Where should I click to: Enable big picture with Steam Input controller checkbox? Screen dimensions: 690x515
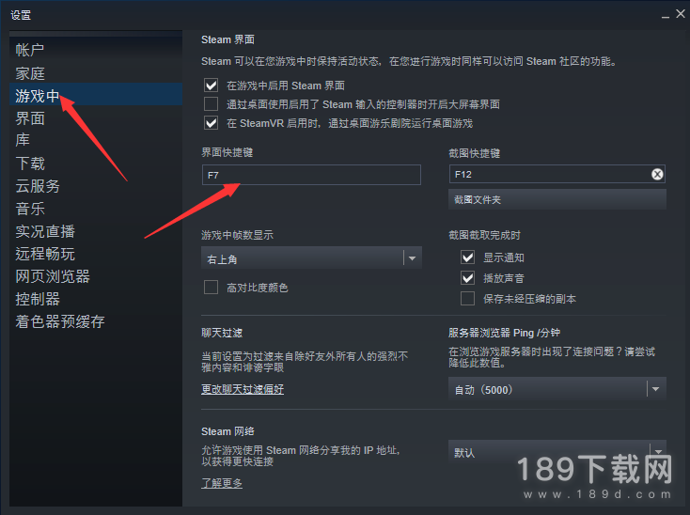211,103
